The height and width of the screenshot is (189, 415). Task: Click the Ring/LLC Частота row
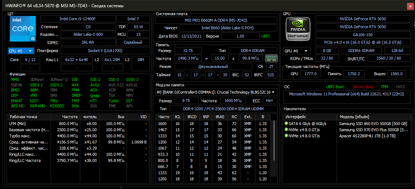[78, 160]
